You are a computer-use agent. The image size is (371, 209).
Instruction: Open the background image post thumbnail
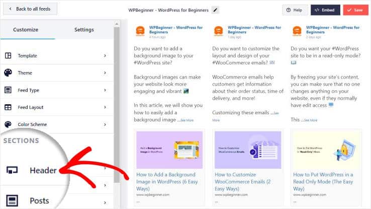coord(169,150)
